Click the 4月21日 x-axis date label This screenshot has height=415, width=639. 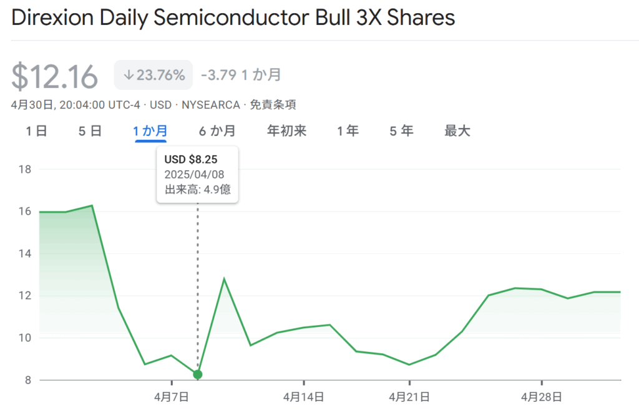tap(409, 396)
